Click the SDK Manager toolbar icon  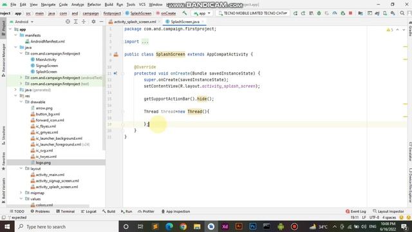click(x=393, y=13)
